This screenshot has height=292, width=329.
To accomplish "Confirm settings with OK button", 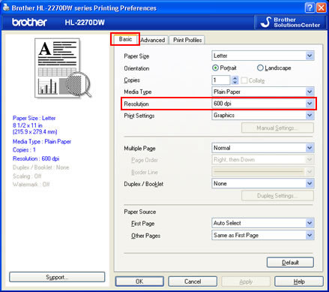I will [139, 281].
